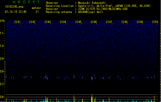Click the meteor count value 21

coord(37,12)
